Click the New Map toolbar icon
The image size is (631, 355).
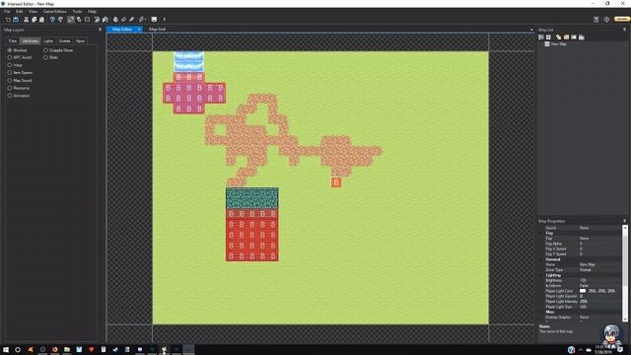click(x=8, y=20)
